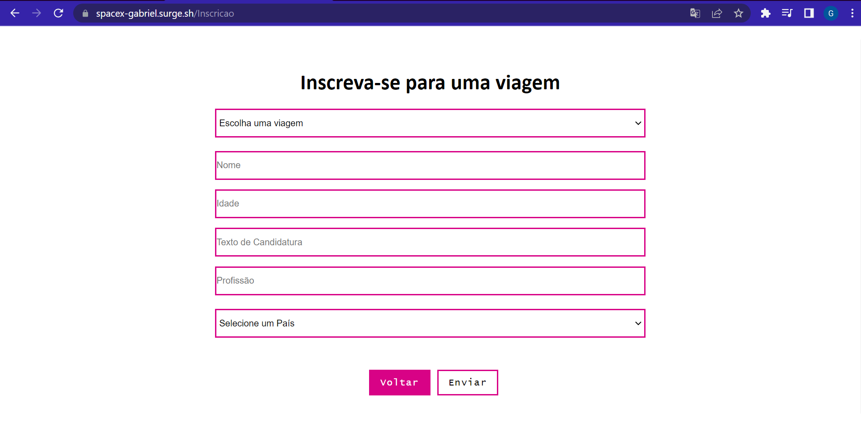This screenshot has width=861, height=436.
Task: Open the Chrome three-dot menu
Action: (852, 13)
